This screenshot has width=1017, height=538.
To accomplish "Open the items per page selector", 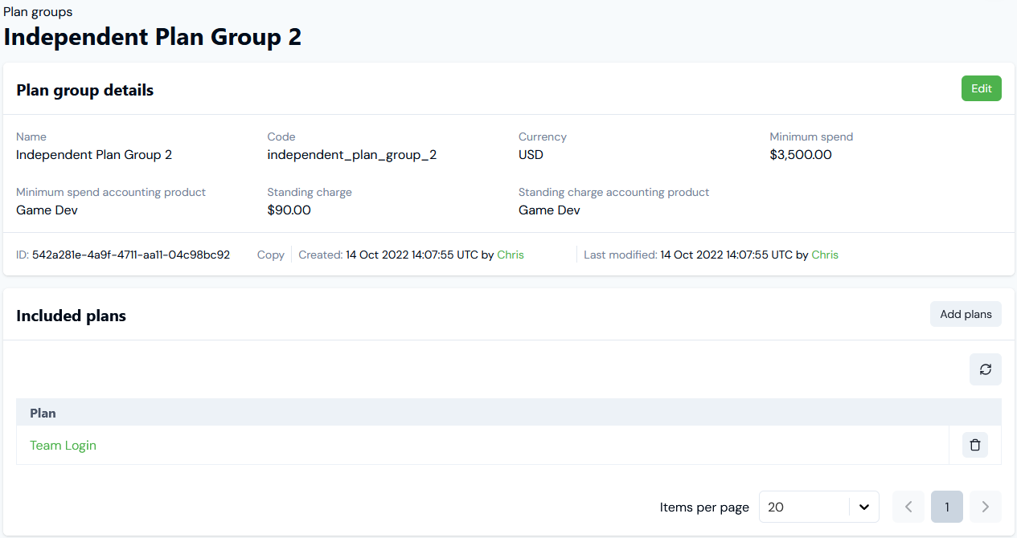I will tap(818, 507).
